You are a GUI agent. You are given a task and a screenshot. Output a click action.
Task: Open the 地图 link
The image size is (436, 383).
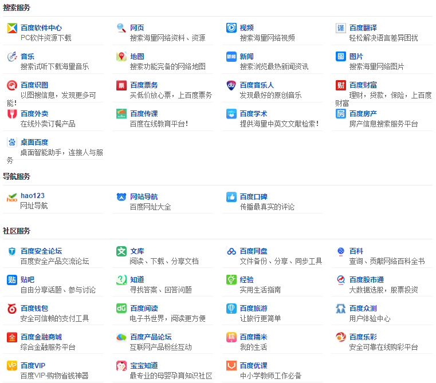(x=137, y=57)
